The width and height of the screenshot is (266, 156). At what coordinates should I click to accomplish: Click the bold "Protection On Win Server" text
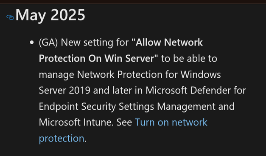(x=97, y=58)
